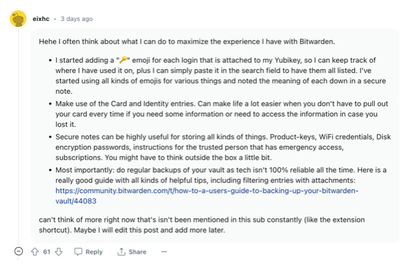Upvote the comment by eixhc
The image size is (416, 268).
tap(35, 252)
